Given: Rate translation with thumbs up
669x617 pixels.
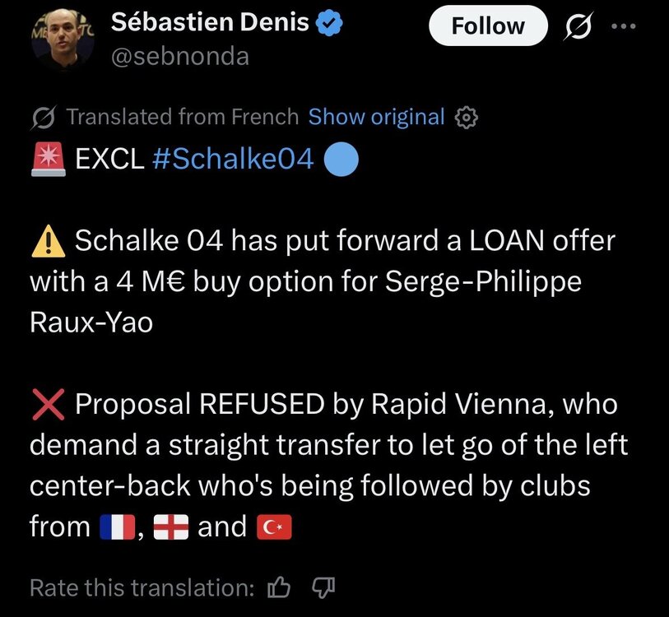Looking at the screenshot, I should coord(279,587).
